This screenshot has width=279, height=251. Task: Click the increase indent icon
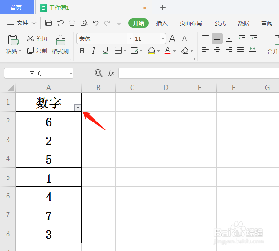click(254, 38)
